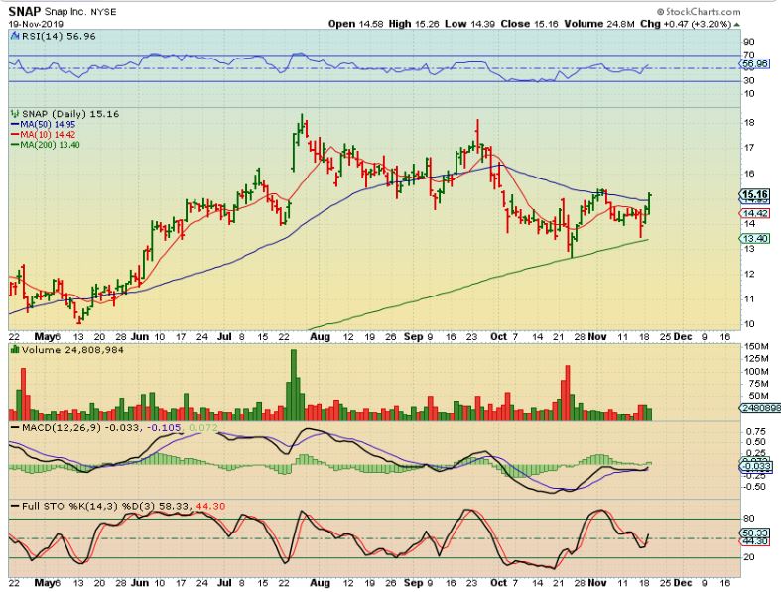Viewport: 781px width, 592px height.
Task: Click the price bars icon beside SNAP (Daily)
Action: (x=15, y=114)
